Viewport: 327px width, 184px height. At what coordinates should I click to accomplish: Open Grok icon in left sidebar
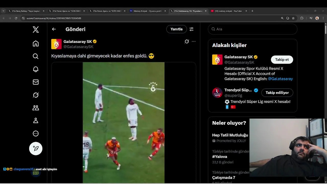click(36, 95)
